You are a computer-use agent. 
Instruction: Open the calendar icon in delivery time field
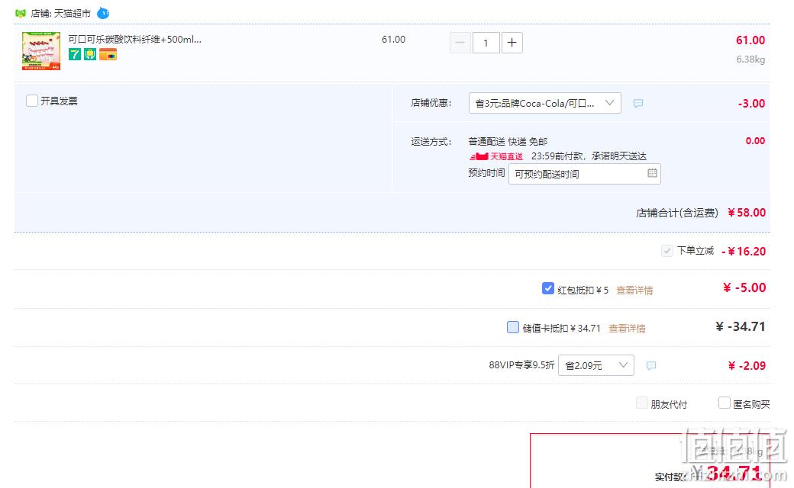coord(652,173)
